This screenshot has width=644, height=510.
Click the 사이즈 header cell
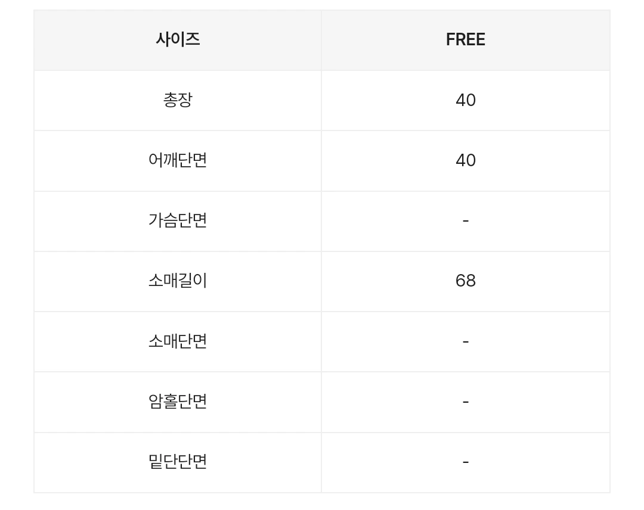pyautogui.click(x=178, y=40)
